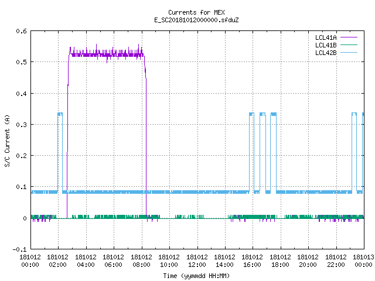Click the purple LCL41A plateau near 0.52 A
The width and height of the screenshot is (375, 281).
coord(107,54)
